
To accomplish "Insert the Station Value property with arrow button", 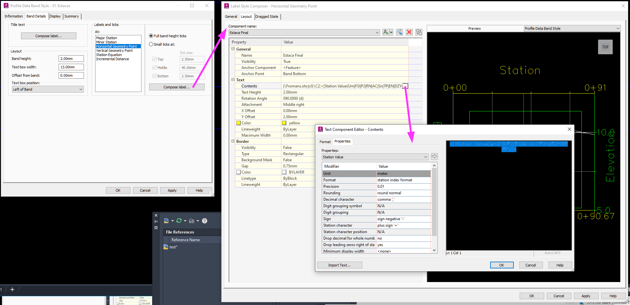I will (434, 156).
